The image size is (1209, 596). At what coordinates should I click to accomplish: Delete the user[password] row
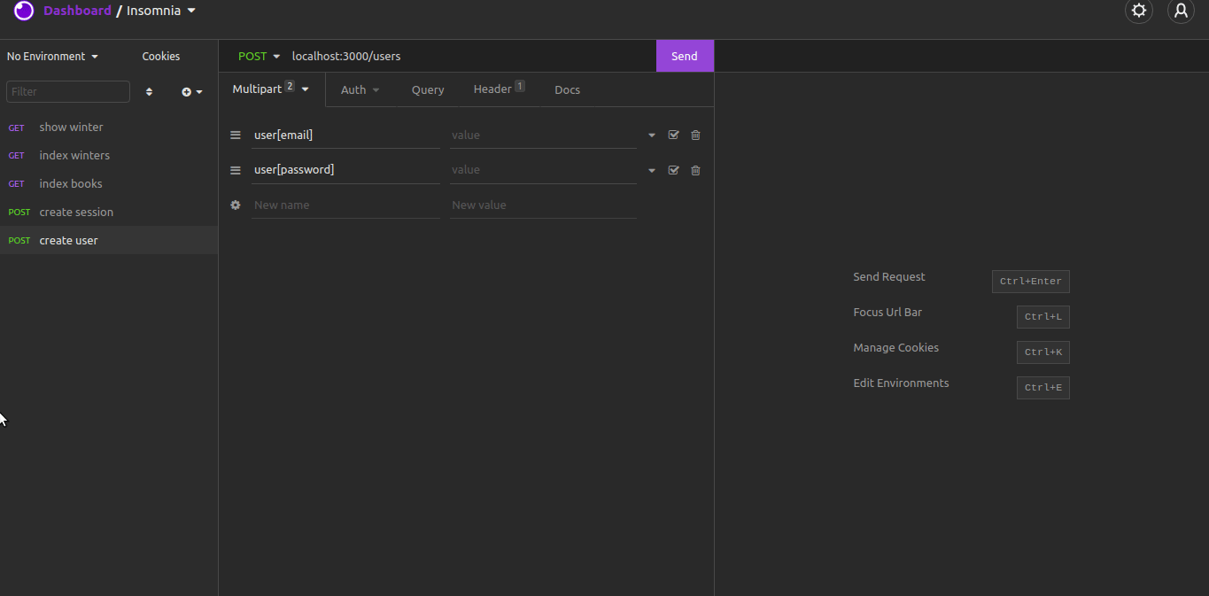695,170
